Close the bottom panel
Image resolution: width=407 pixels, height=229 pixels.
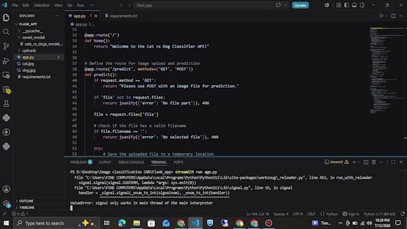[x=401, y=162]
